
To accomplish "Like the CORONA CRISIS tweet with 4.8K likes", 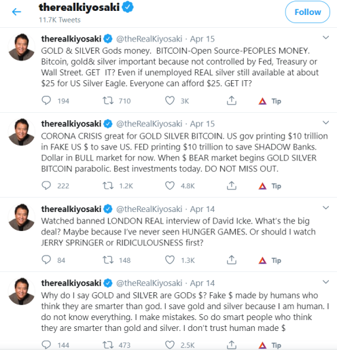I will 170,186.
